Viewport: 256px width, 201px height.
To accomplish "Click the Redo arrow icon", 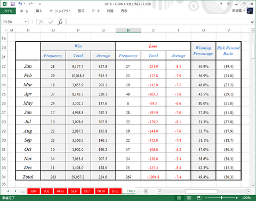I will [x=31, y=4].
